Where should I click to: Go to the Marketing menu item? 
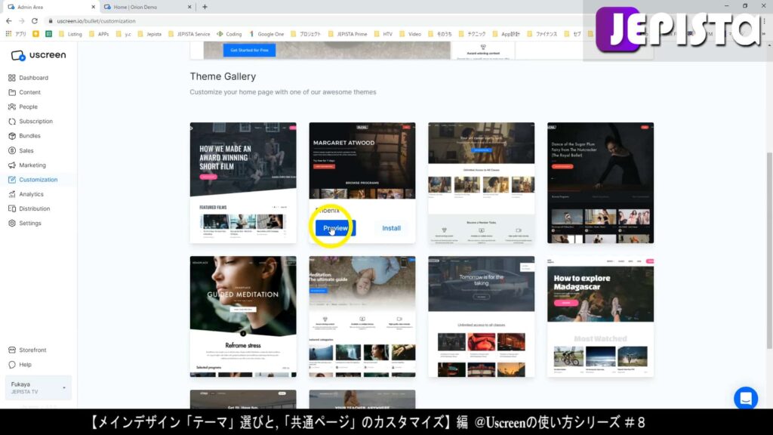click(x=32, y=165)
